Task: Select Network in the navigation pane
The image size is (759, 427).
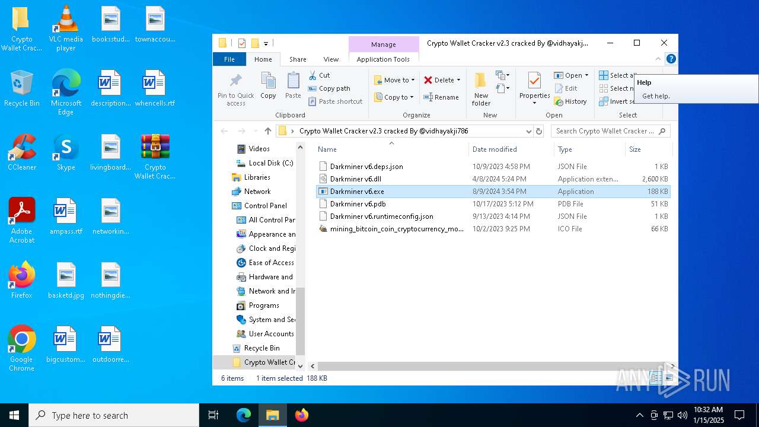Action: point(251,192)
